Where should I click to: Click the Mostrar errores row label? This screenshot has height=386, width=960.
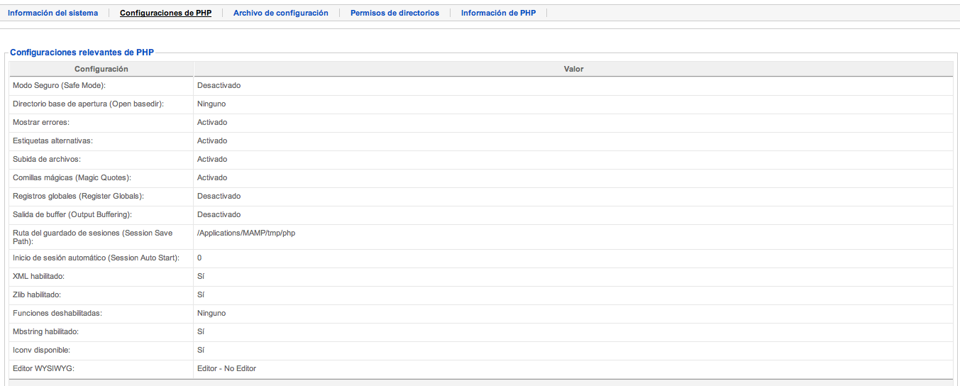click(x=41, y=122)
